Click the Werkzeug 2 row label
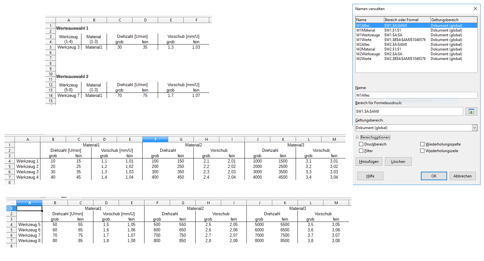484x261 pixels. click(x=27, y=166)
